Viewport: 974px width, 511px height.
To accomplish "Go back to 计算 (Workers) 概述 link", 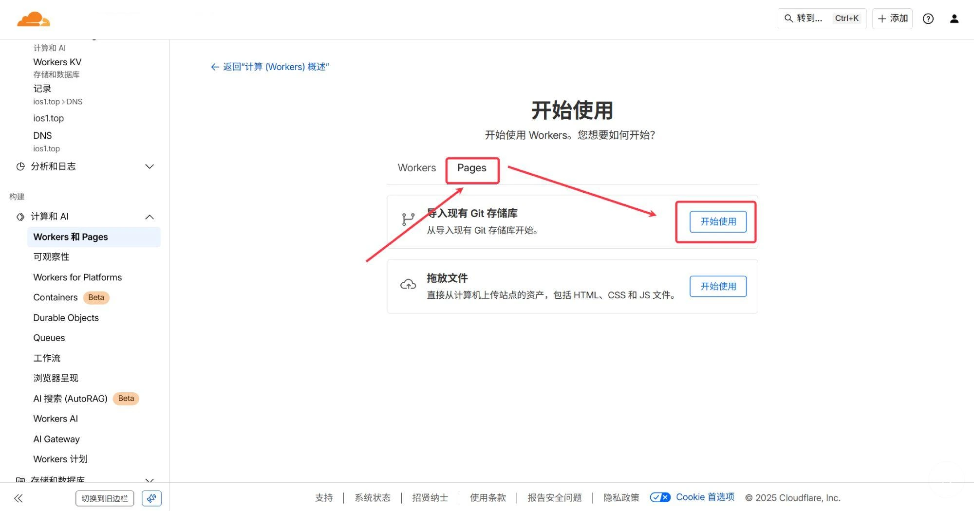I will point(270,67).
